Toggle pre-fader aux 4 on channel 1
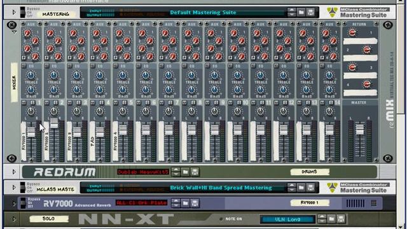The image size is (407, 229). [24, 58]
